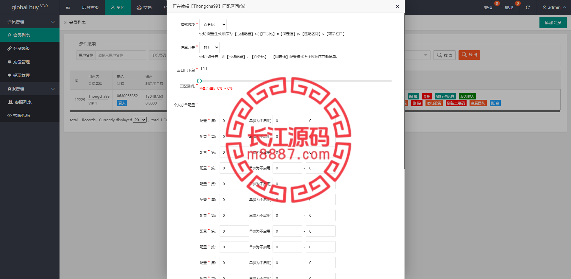Click the 查看团队 button
This screenshot has height=279, width=571.
[x=478, y=103]
